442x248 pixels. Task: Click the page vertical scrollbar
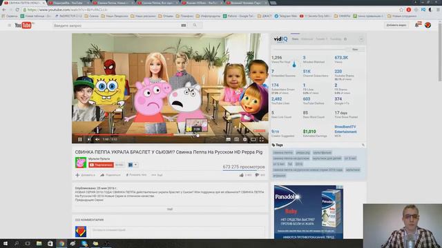point(439,52)
